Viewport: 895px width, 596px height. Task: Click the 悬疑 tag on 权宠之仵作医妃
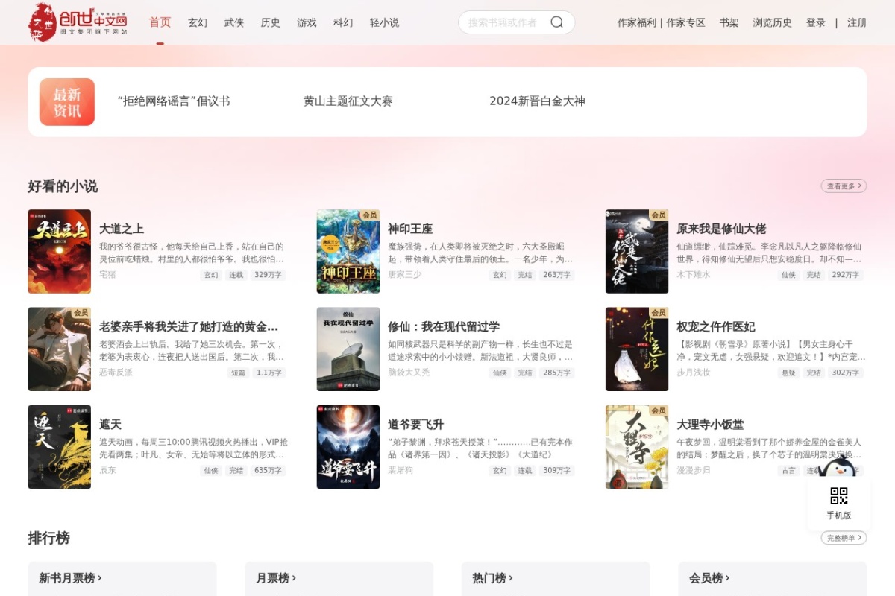(788, 373)
